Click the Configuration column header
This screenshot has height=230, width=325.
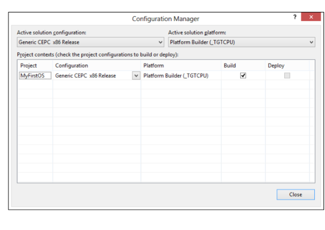tap(97, 66)
